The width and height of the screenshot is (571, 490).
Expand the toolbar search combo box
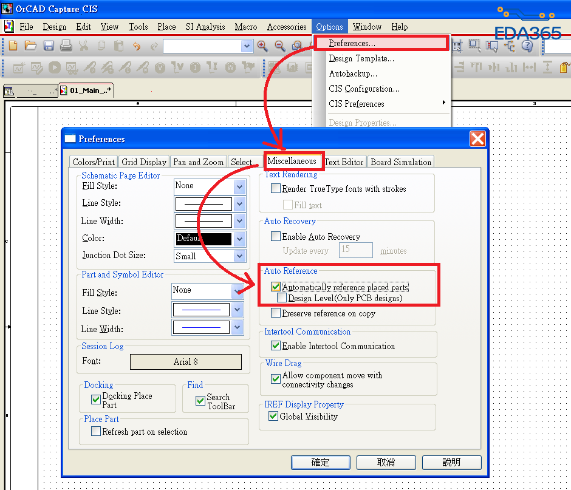(247, 46)
